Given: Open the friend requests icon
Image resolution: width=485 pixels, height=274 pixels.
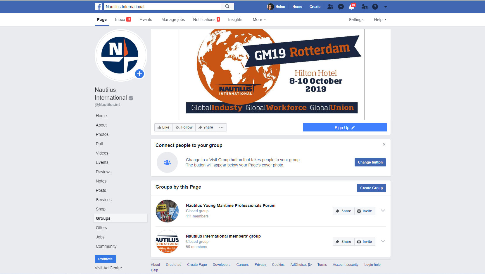Looking at the screenshot, I should [330, 7].
